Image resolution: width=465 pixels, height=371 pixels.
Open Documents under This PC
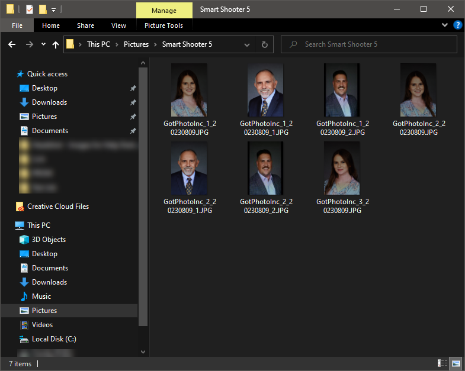point(50,268)
